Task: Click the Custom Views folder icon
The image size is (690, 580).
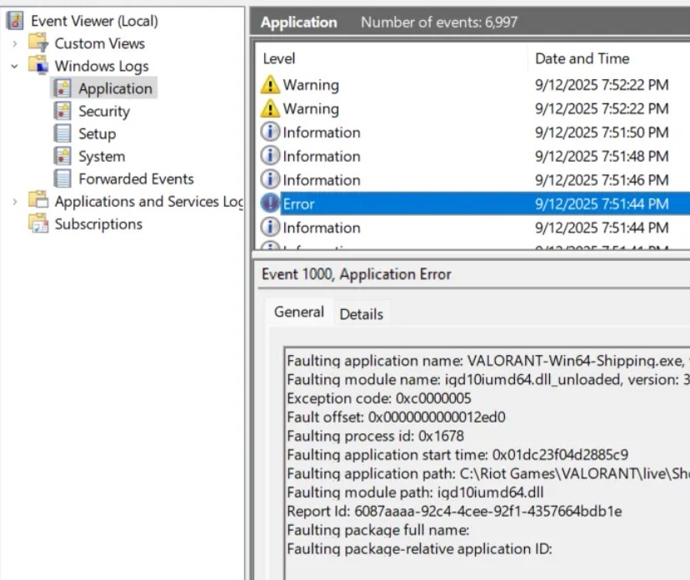Action: (38, 43)
